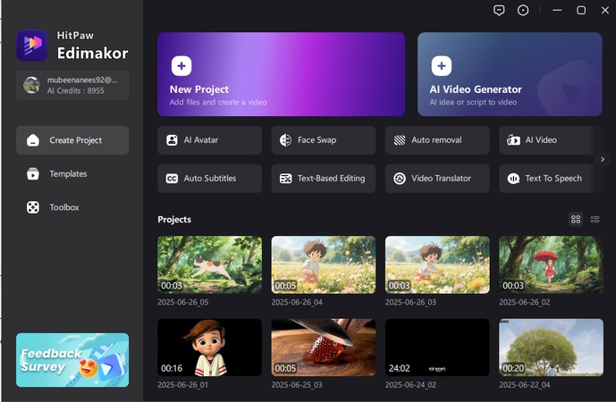Click the New Project card
Screen dimensions: 616x402
point(281,74)
